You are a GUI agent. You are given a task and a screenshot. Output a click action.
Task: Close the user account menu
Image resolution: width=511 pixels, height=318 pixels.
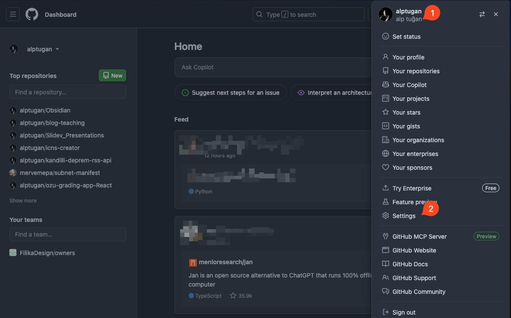[495, 14]
